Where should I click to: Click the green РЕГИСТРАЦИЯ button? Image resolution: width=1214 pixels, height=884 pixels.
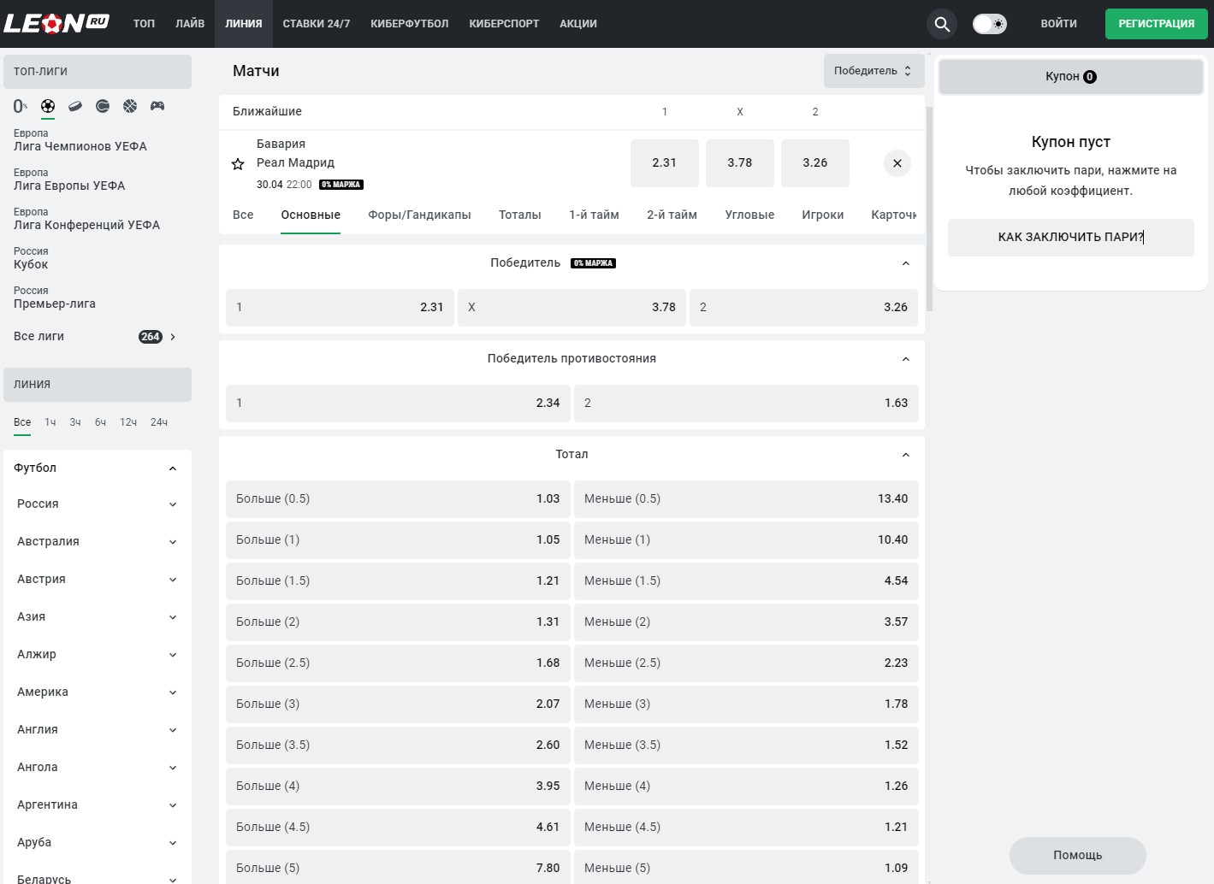click(1156, 24)
